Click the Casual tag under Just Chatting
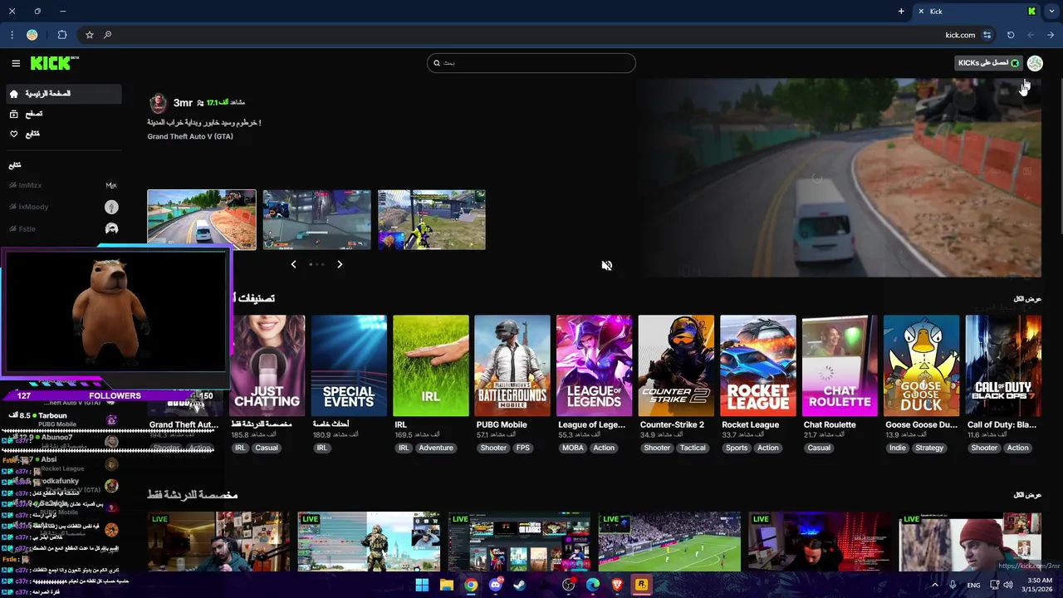Screen dimensions: 1063x598 (267, 448)
